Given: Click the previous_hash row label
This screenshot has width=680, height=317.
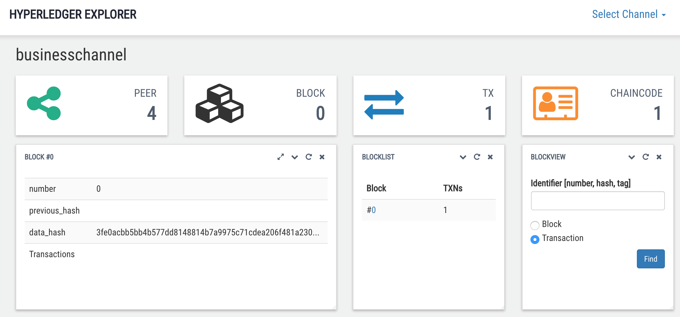Looking at the screenshot, I should click(54, 210).
